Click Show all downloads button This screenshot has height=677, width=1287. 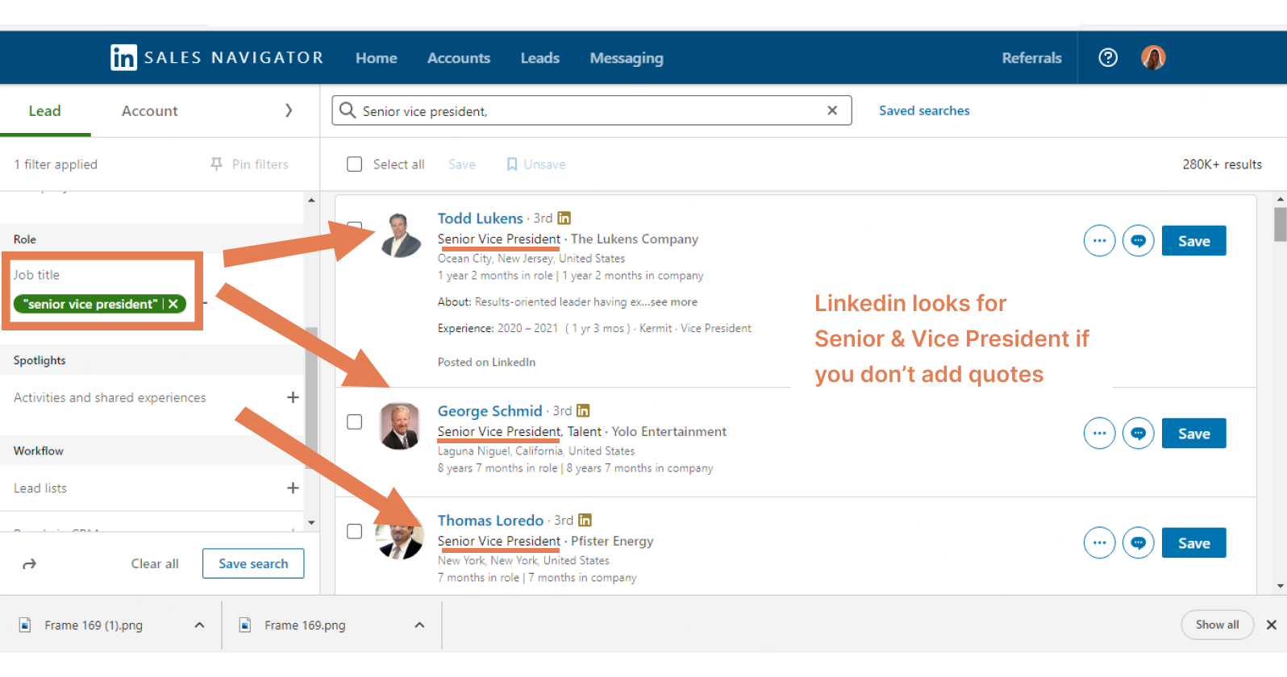tap(1218, 625)
